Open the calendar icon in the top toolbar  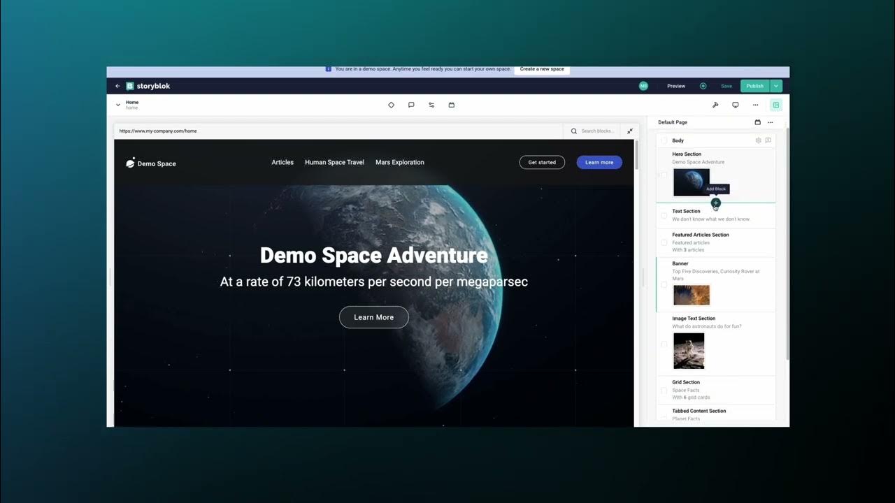pyautogui.click(x=452, y=105)
